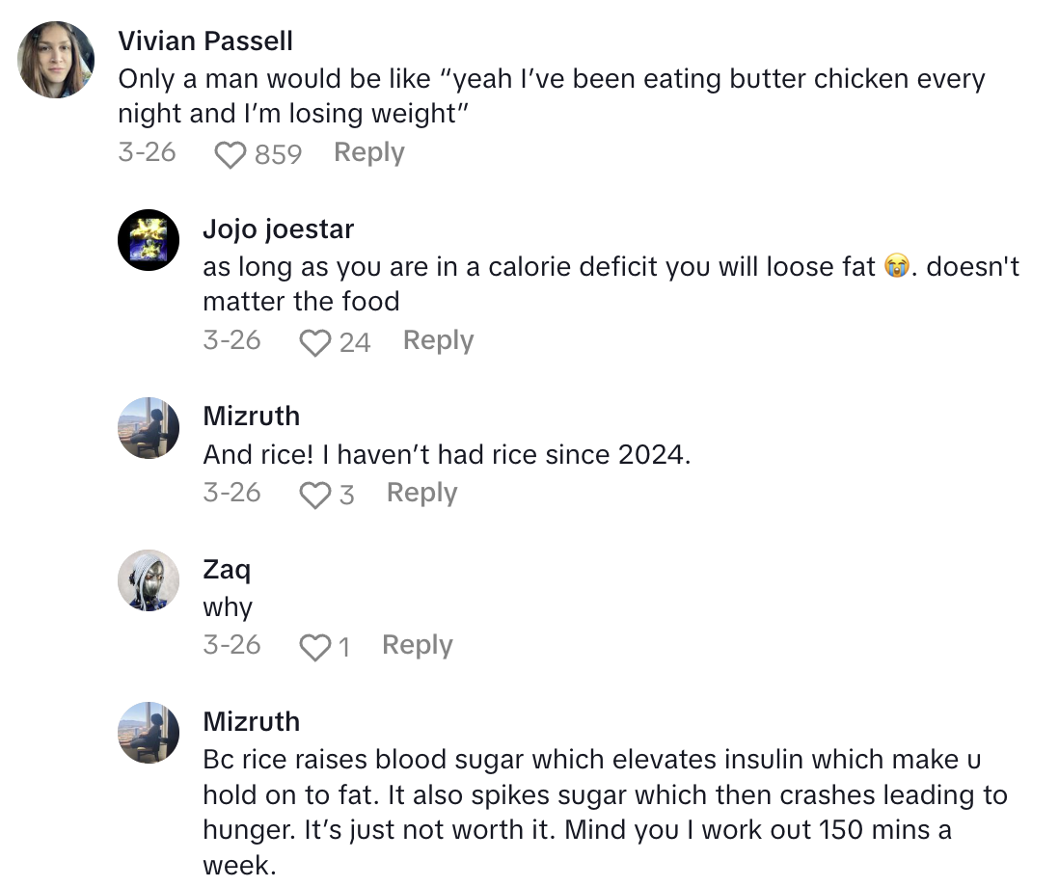
Task: Reply to Vivian Passell's comment
Action: tap(368, 152)
